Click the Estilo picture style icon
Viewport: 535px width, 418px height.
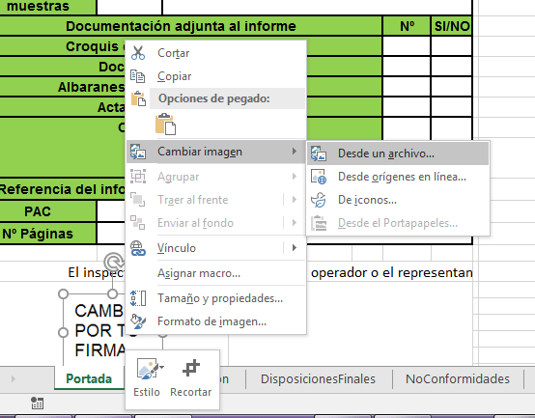point(147,369)
